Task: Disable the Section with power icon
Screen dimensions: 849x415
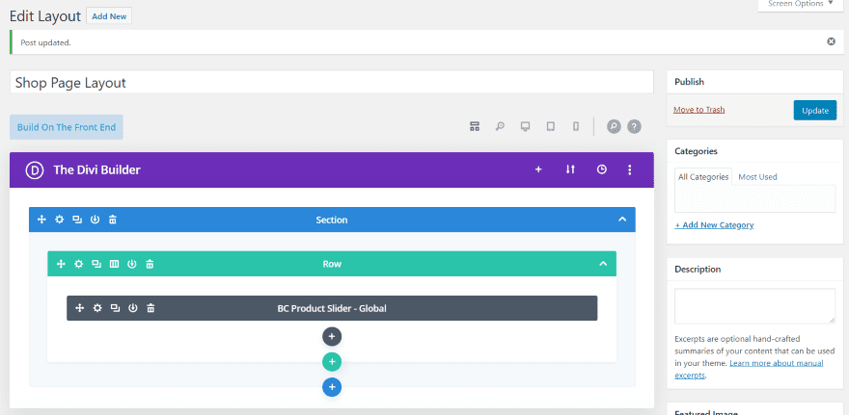Action: pos(95,220)
